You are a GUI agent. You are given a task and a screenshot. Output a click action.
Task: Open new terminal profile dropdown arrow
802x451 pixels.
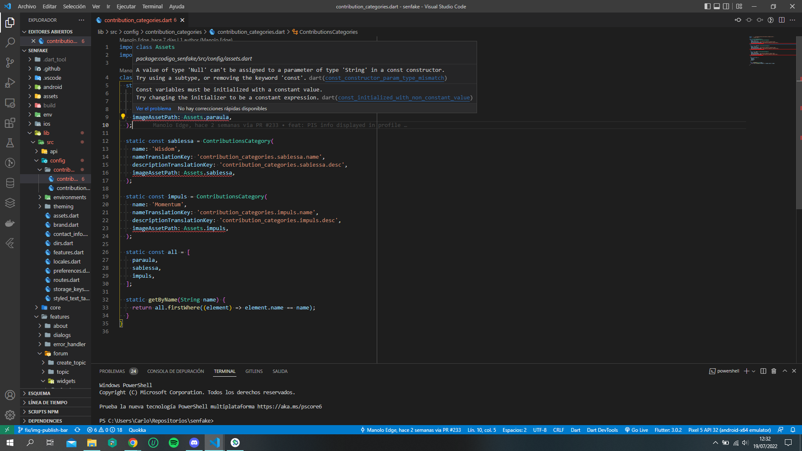point(754,371)
